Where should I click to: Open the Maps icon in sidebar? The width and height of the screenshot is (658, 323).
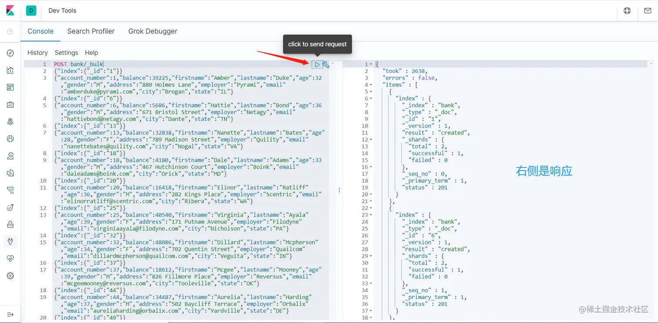(10, 121)
